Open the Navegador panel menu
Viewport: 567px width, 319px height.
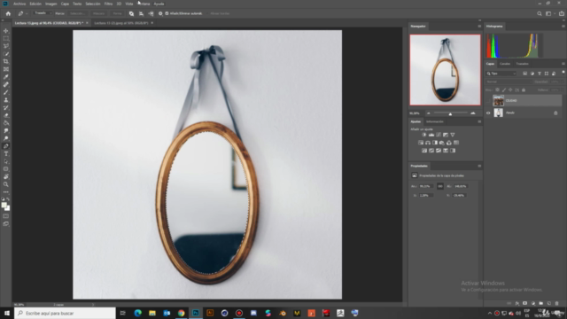click(479, 26)
